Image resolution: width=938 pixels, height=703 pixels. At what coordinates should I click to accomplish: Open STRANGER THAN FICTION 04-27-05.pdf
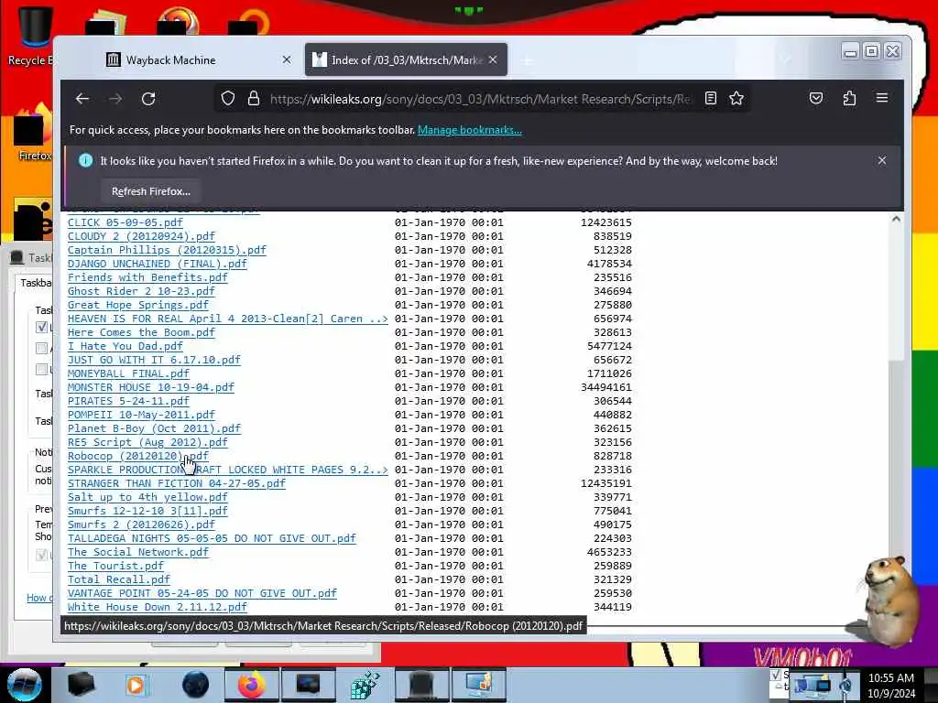[x=177, y=483]
